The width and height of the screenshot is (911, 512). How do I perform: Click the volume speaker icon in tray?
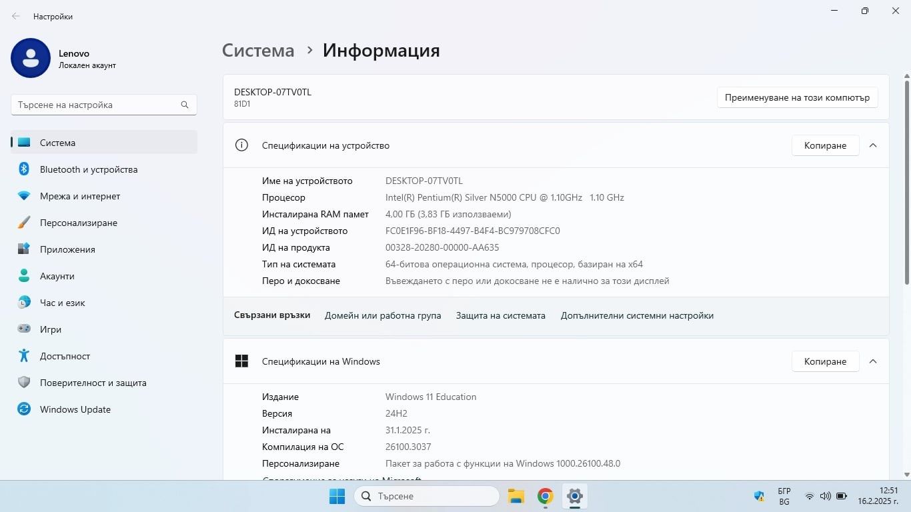825,496
